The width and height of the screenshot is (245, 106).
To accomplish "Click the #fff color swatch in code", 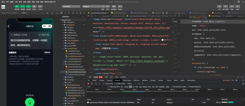I will (x=162, y=40).
